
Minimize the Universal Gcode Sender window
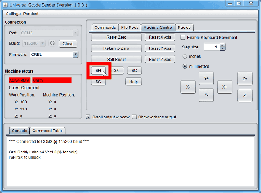tap(230, 4)
